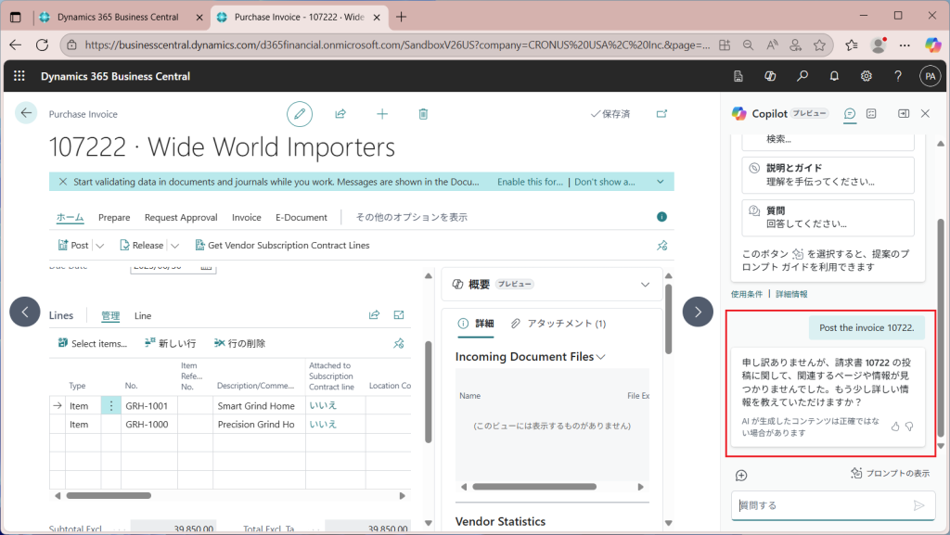
Task: Click the Lines horizontal scrollbar
Action: [x=109, y=496]
